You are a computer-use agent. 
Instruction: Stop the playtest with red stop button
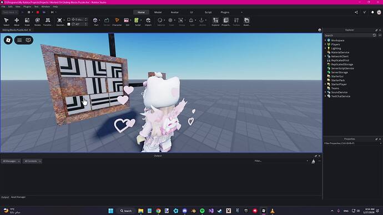tap(38, 12)
